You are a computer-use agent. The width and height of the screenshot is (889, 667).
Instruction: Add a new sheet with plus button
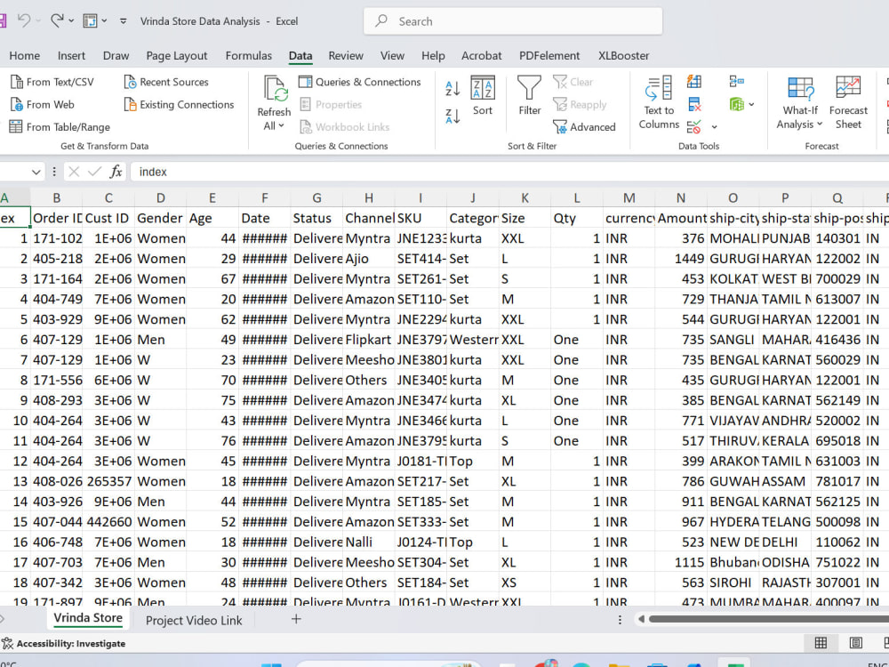[x=296, y=619]
